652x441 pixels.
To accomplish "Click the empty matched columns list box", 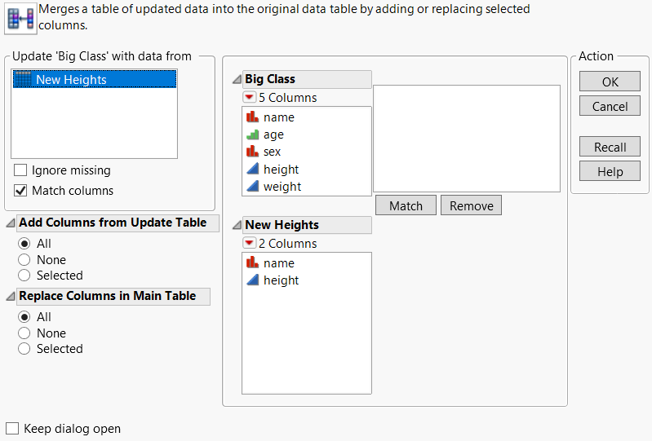I will click(466, 139).
